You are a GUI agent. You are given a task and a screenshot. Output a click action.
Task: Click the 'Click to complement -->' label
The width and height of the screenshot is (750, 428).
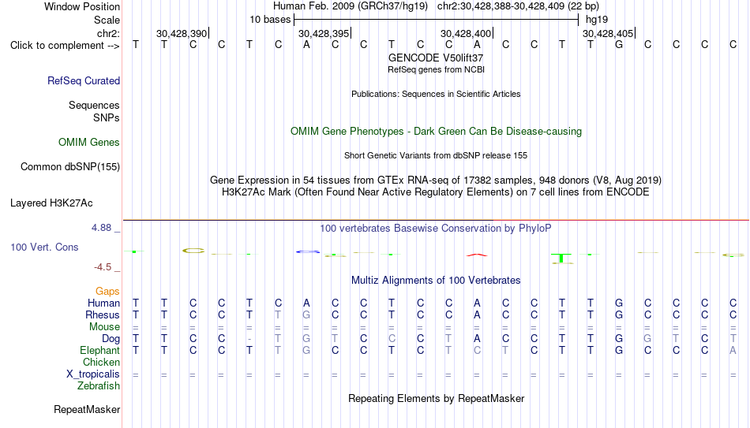click(65, 46)
